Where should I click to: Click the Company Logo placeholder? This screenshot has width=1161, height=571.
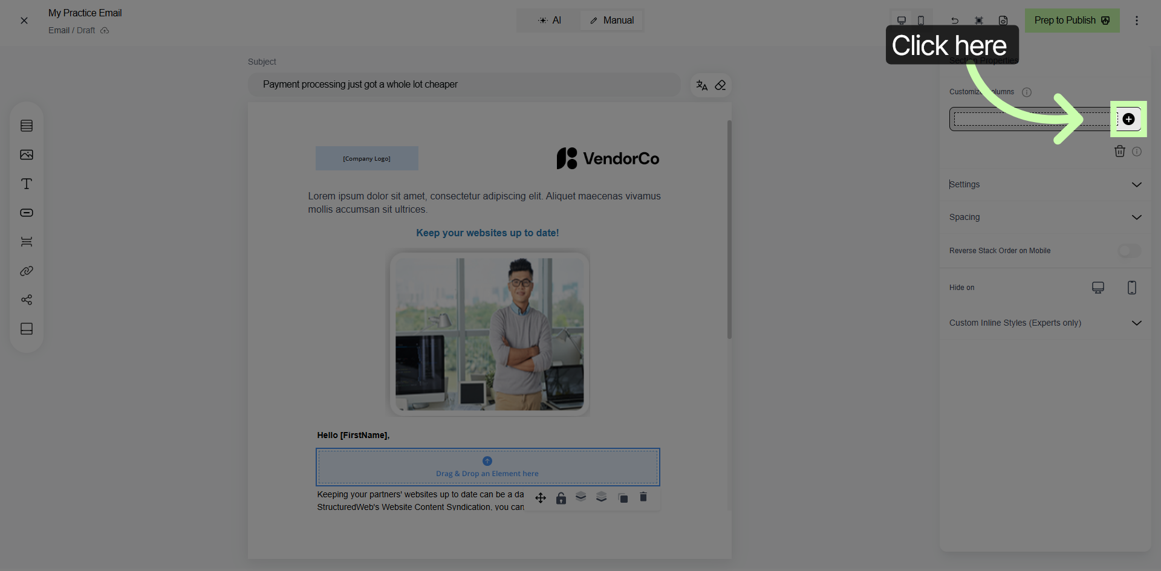click(366, 158)
